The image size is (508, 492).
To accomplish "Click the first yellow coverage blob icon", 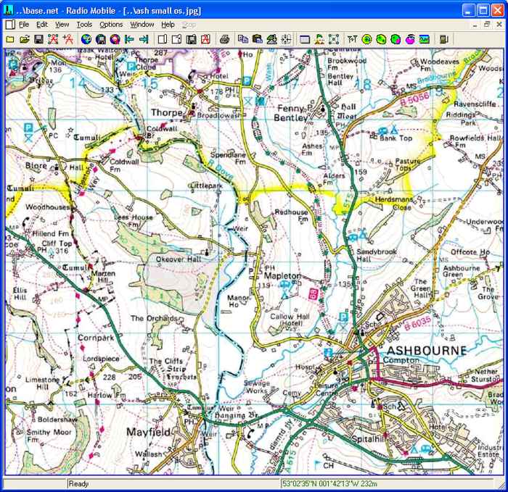I will 366,39.
